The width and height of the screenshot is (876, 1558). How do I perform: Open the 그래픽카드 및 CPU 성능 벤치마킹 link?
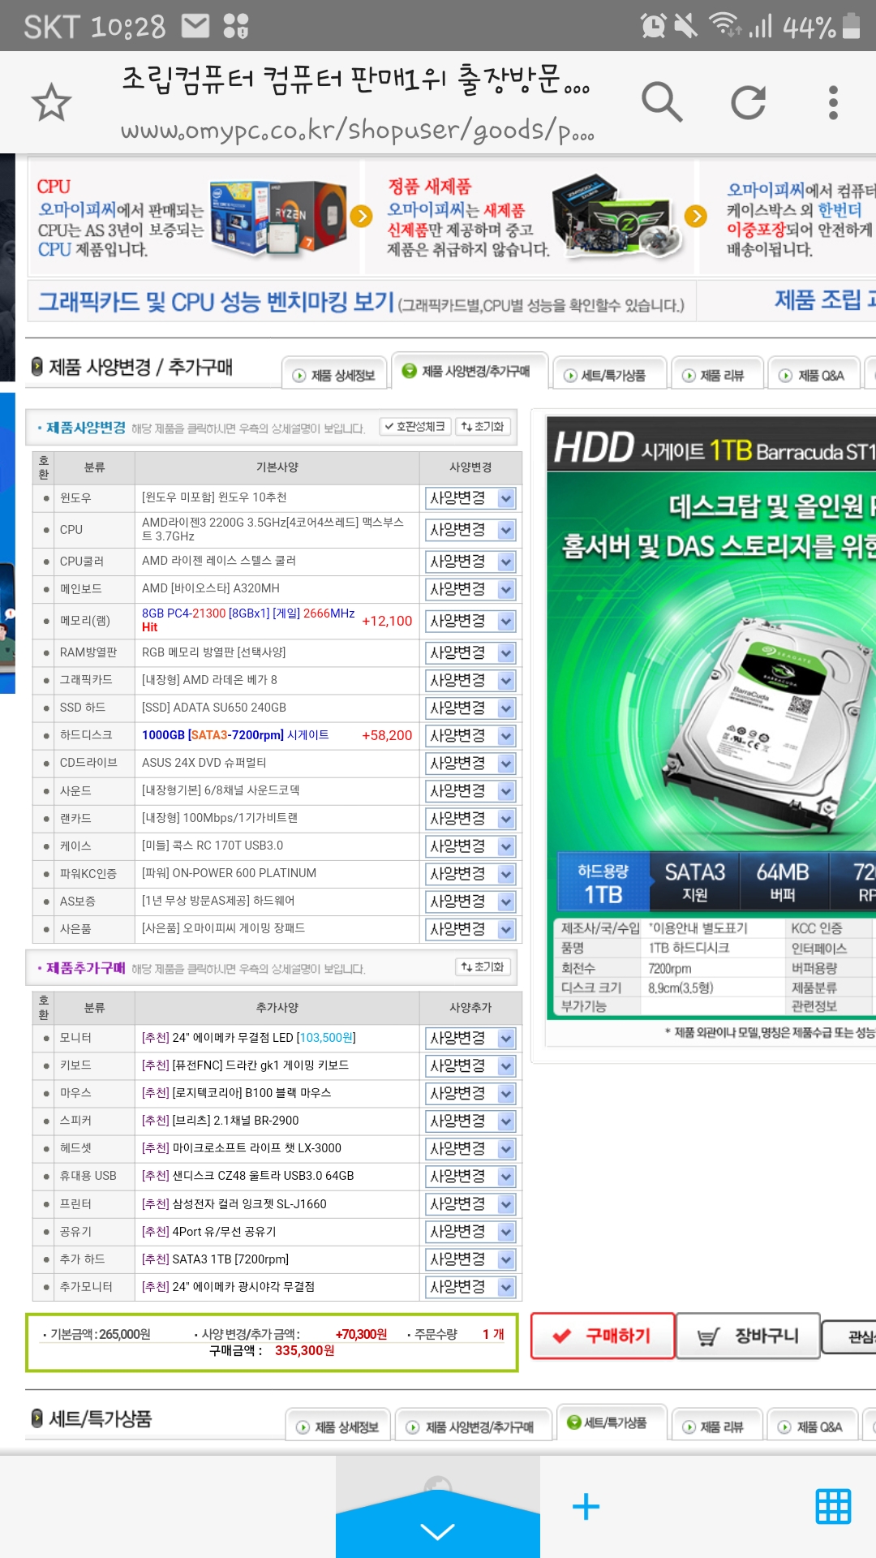pos(361,302)
